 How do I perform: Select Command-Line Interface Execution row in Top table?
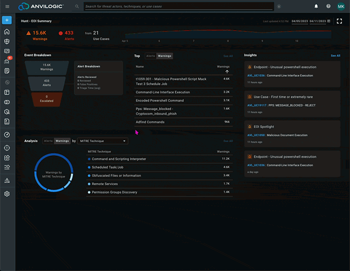(x=184, y=92)
